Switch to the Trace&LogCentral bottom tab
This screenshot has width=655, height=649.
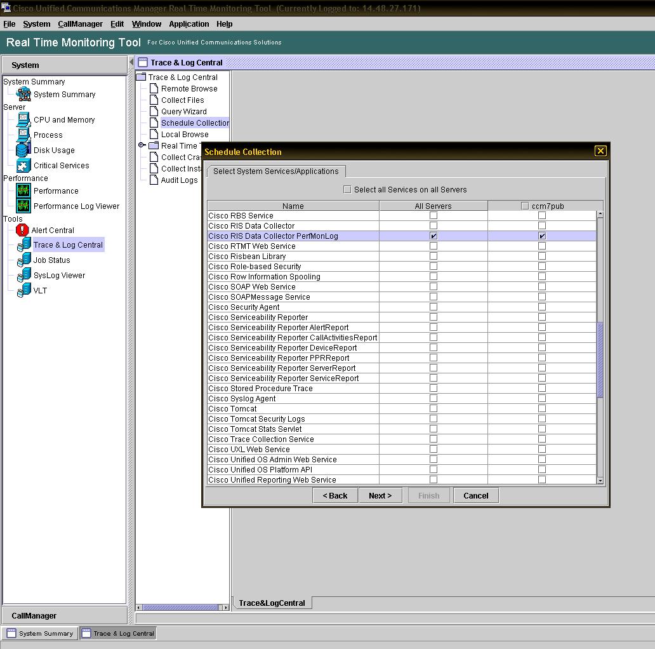272,603
